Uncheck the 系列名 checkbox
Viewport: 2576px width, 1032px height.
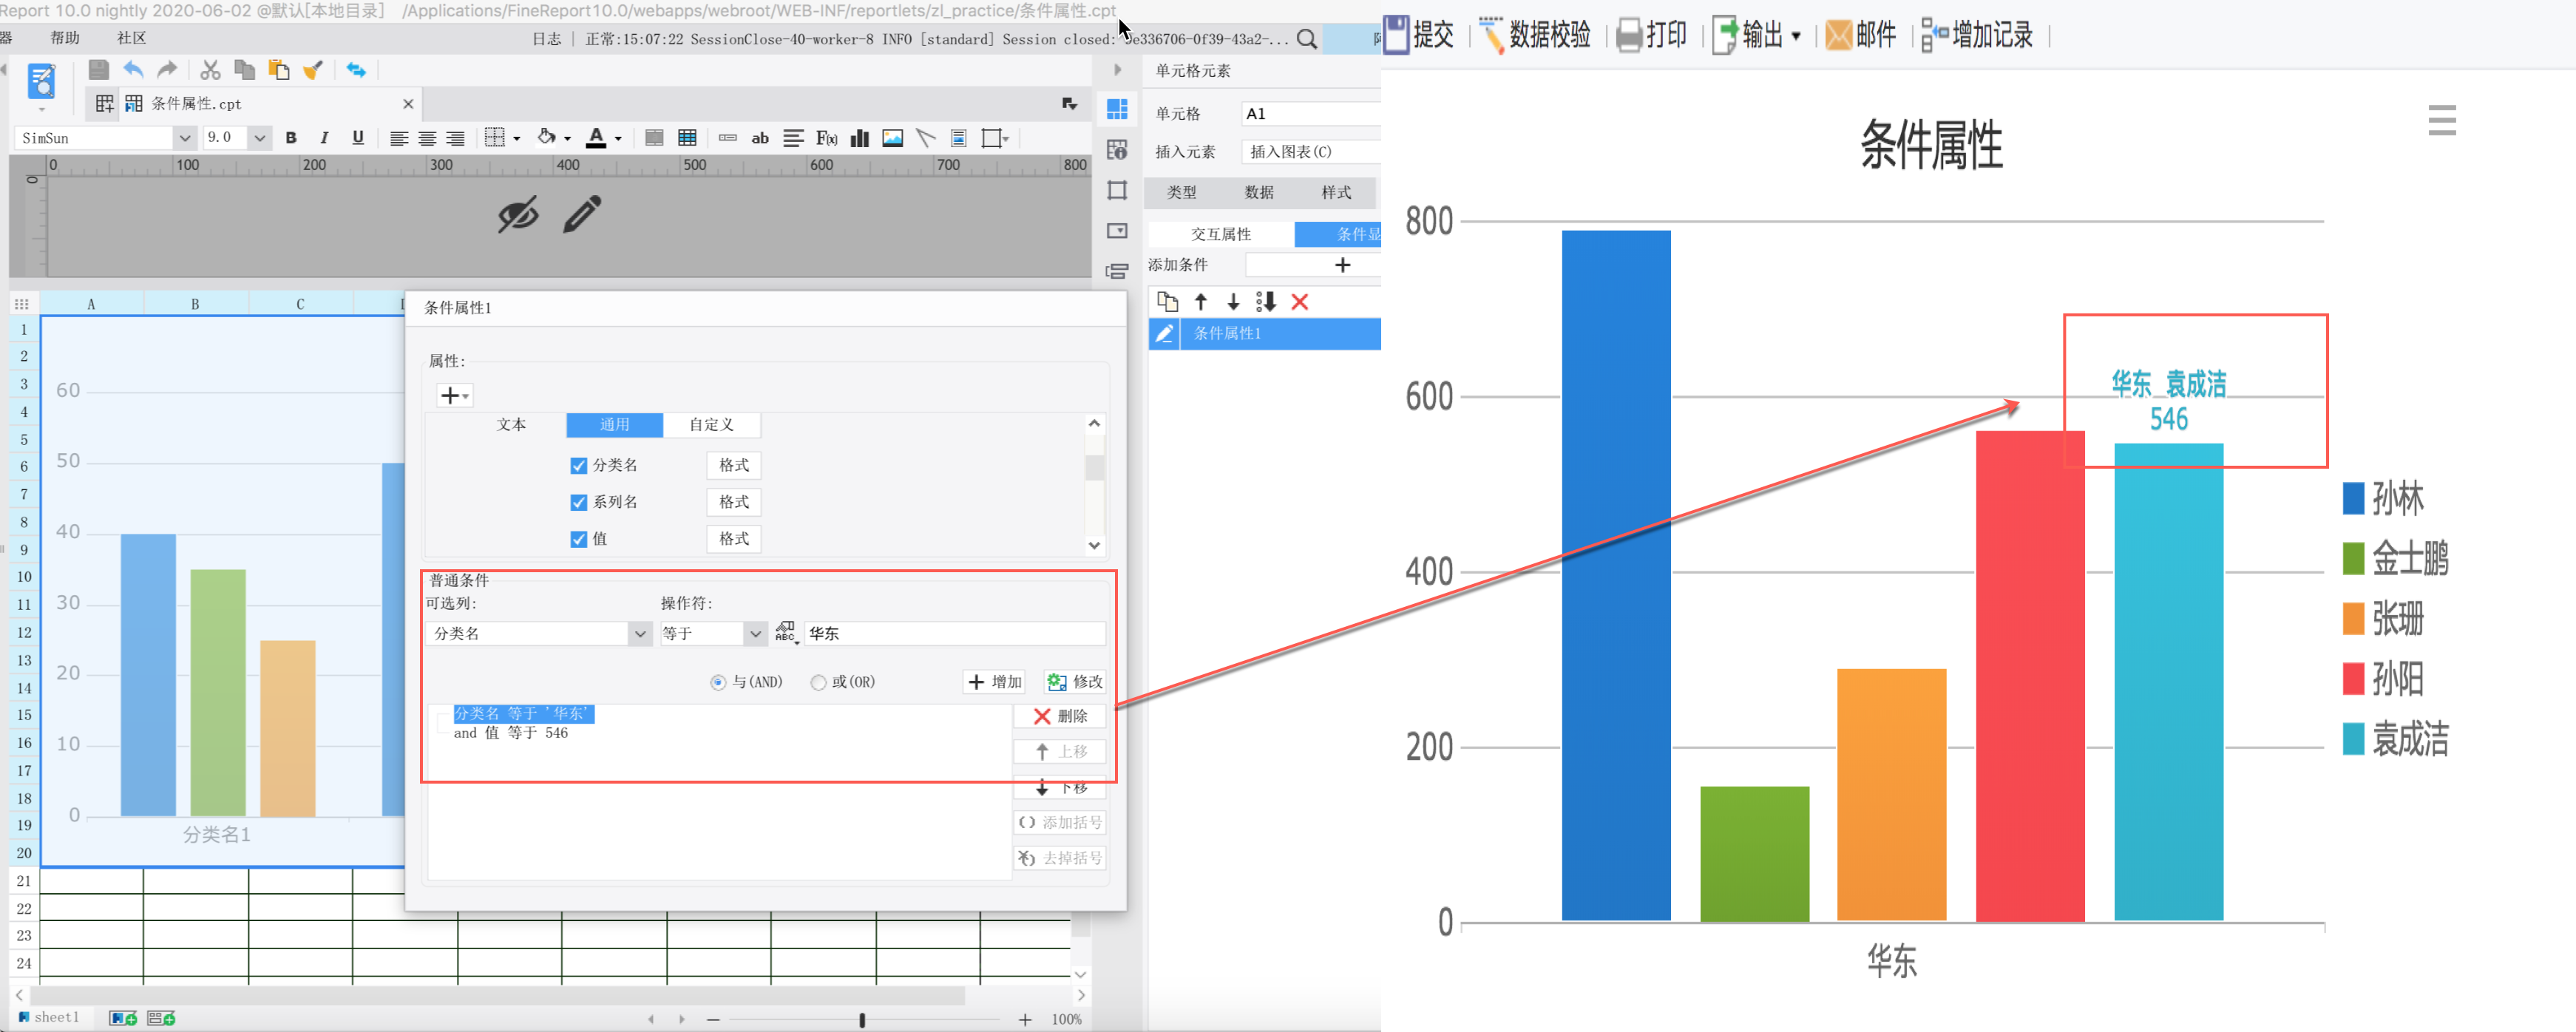578,502
